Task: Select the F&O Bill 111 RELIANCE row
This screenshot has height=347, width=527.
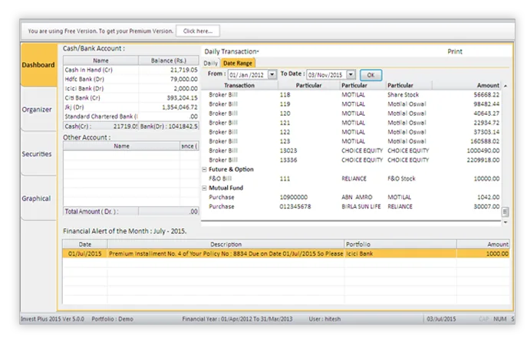Action: pos(351,178)
